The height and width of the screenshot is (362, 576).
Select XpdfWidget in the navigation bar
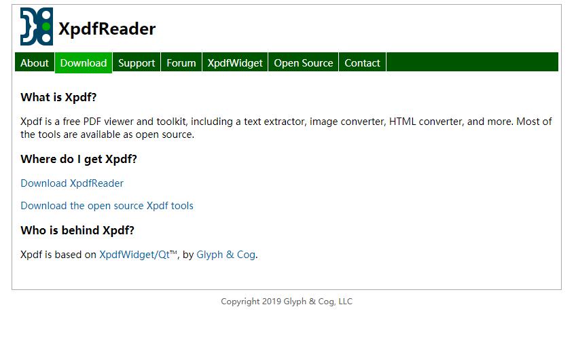click(x=235, y=62)
